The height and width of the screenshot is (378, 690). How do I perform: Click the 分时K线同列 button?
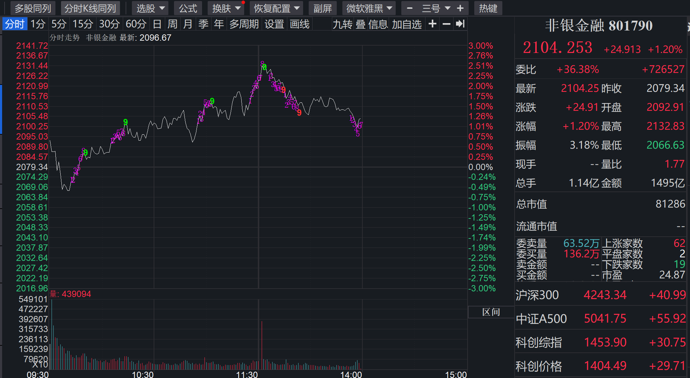[x=90, y=8]
